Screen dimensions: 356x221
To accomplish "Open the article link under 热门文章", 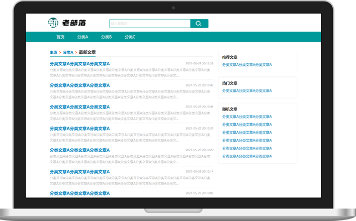I will click(247, 91).
